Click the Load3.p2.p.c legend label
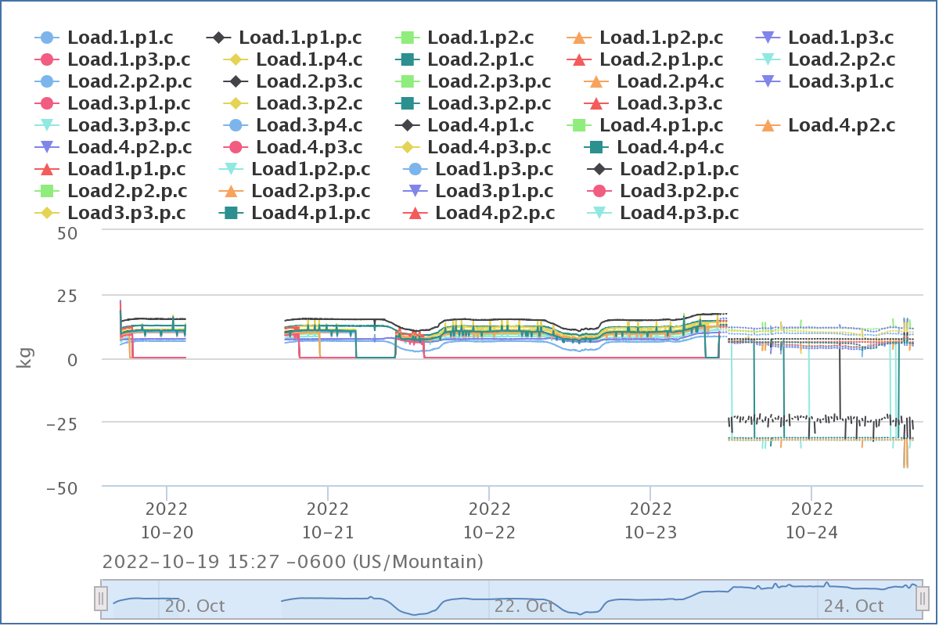Screen dimensions: 939x626 (x=678, y=190)
